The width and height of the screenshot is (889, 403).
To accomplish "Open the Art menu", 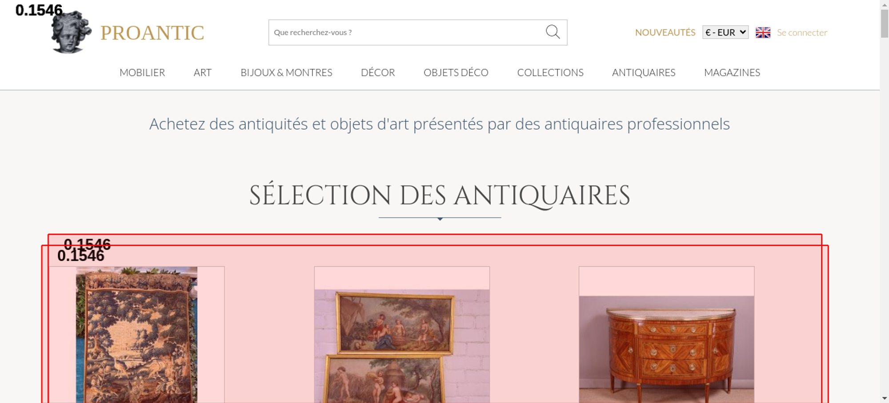I will [x=203, y=72].
